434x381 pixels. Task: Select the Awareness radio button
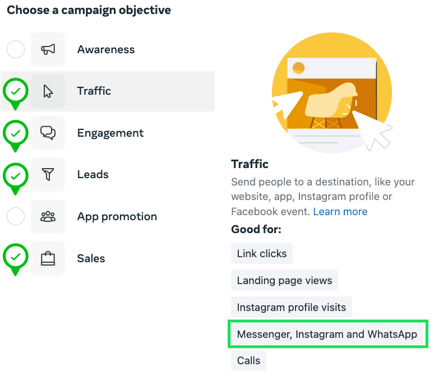click(x=16, y=49)
